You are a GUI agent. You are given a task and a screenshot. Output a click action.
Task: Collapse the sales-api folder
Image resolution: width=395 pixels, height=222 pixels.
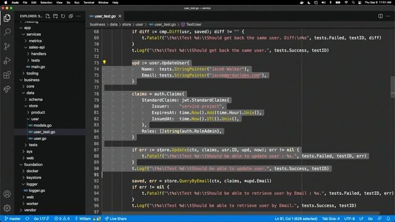(x=36, y=47)
